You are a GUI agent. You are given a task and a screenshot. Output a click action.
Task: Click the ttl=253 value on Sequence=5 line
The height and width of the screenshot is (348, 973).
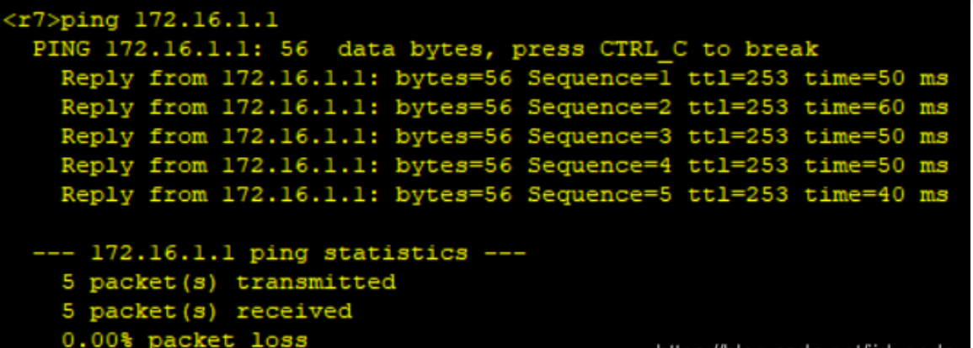pos(738,195)
